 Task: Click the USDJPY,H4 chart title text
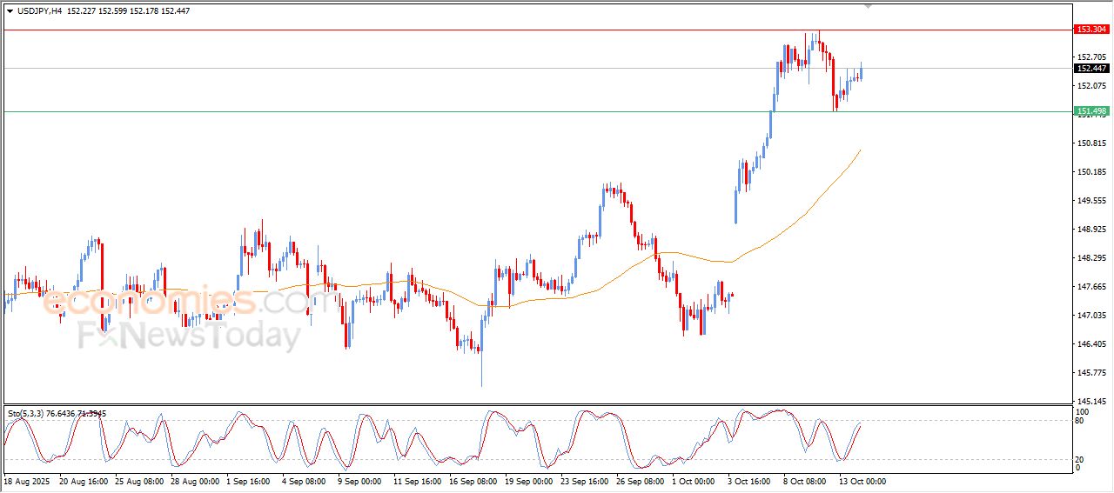(40, 10)
